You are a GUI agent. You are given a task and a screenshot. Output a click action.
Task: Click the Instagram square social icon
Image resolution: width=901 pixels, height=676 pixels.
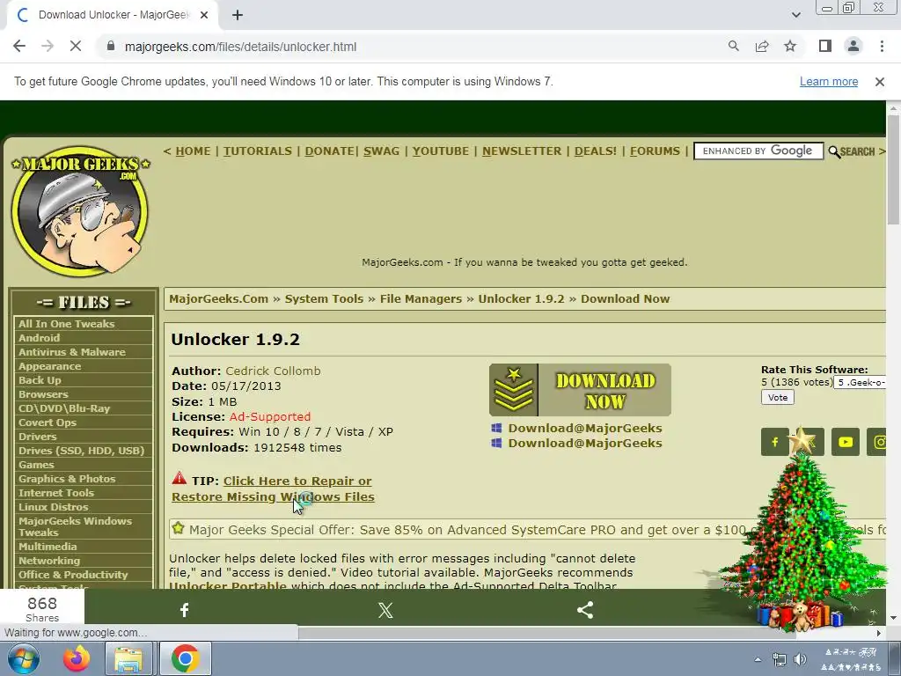point(876,442)
